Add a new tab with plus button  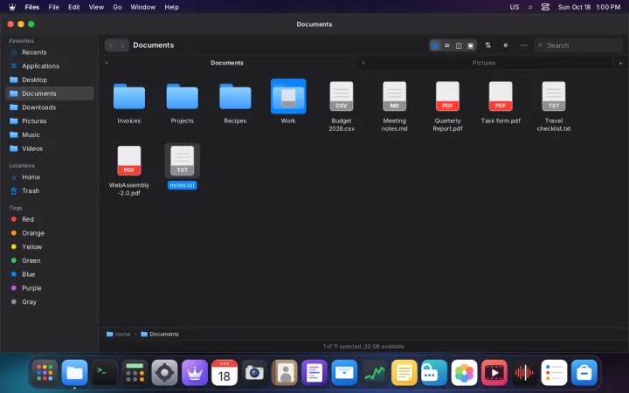620,63
